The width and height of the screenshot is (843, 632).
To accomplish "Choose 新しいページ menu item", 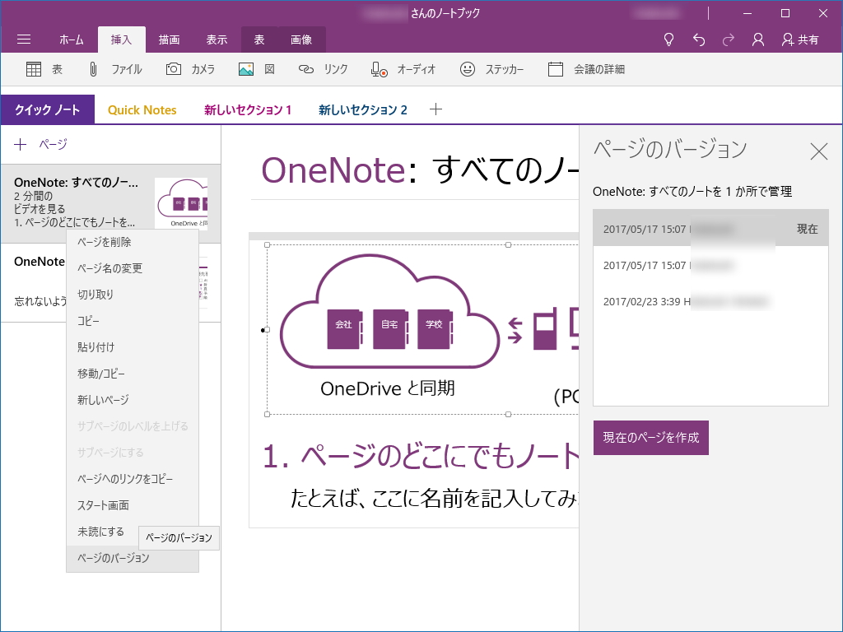I will (x=133, y=400).
